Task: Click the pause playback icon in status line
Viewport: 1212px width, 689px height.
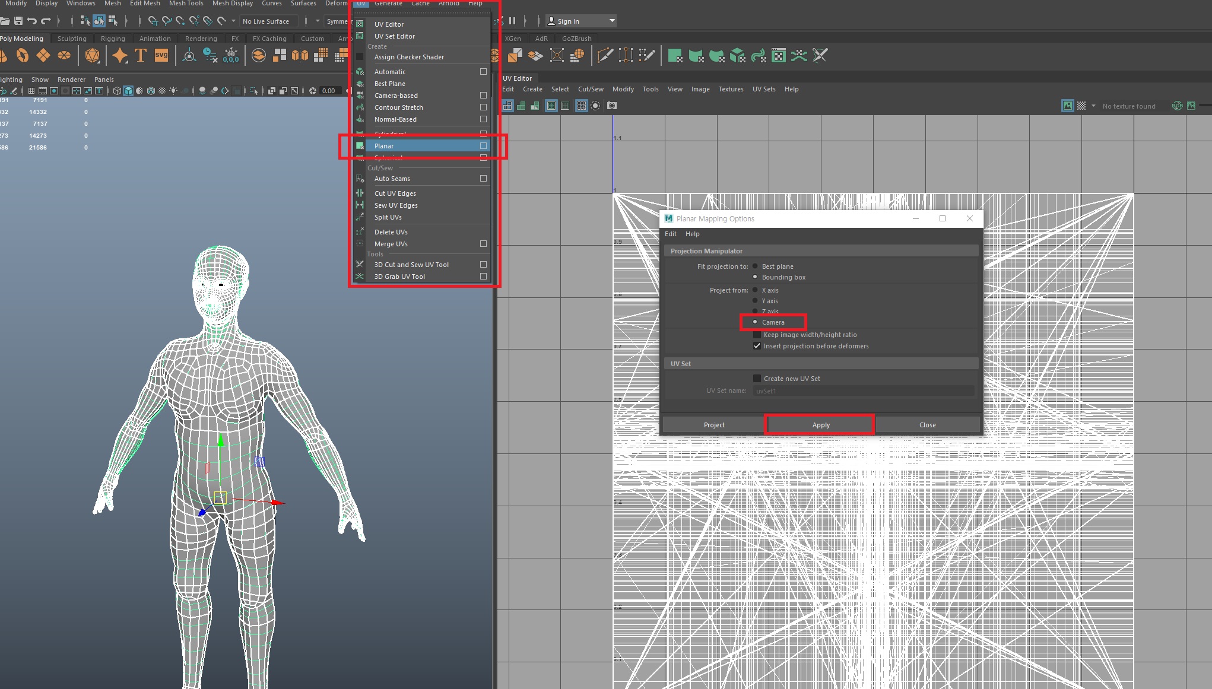Action: pos(512,21)
